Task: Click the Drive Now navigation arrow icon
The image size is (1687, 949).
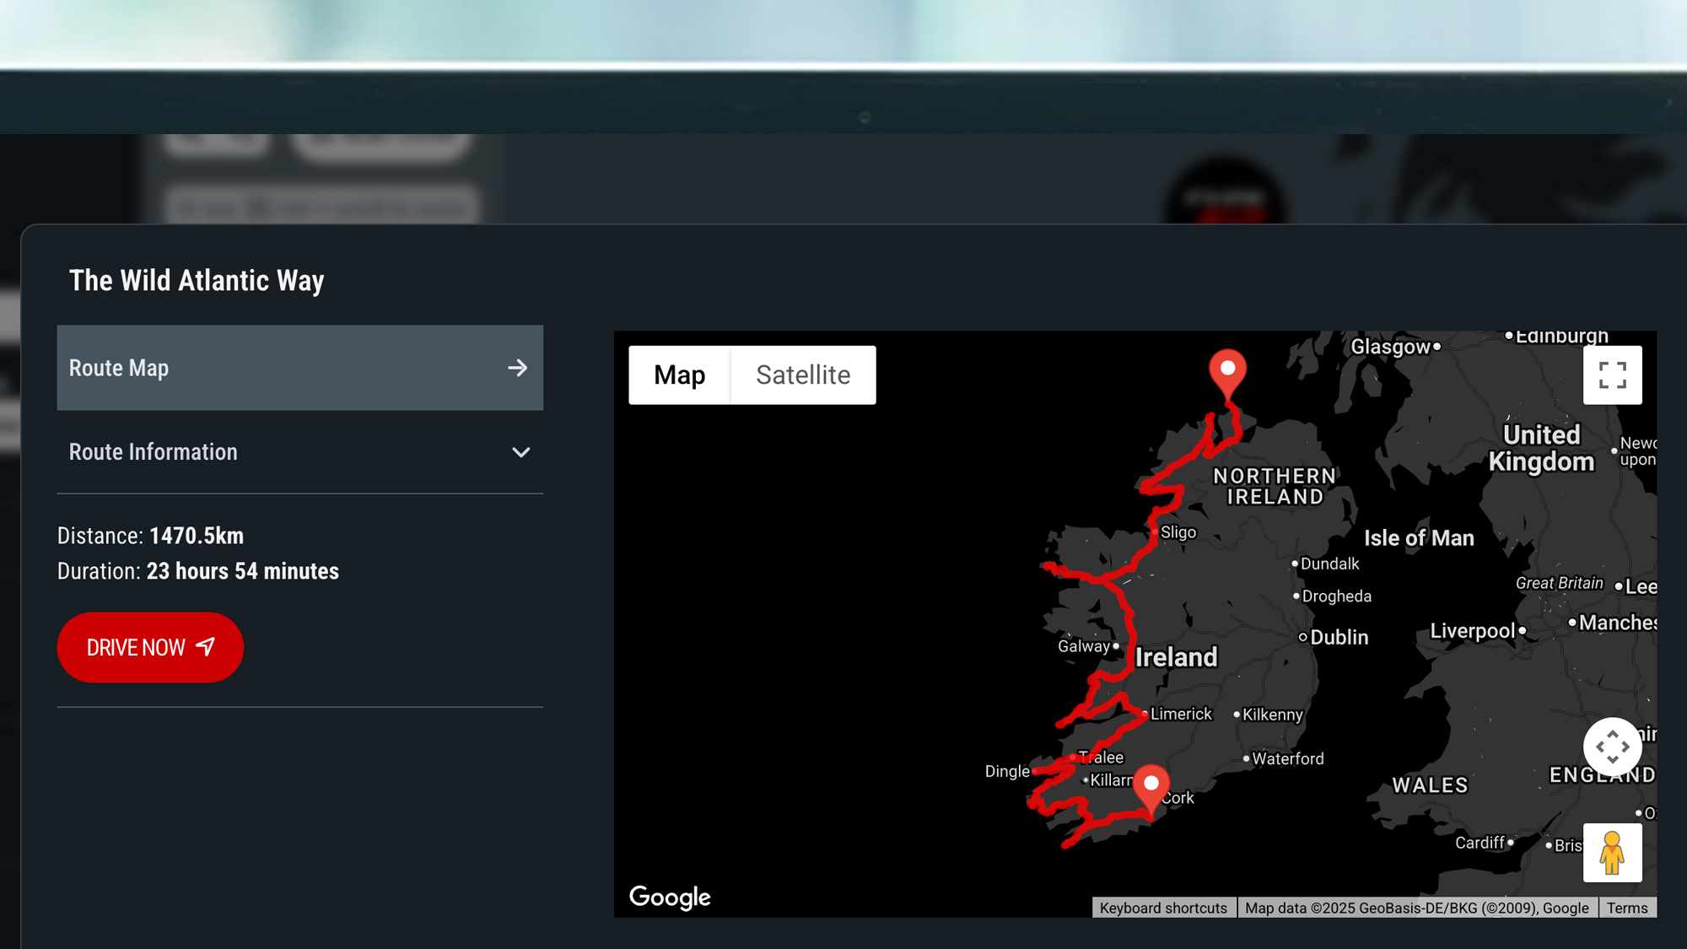Action: [206, 647]
